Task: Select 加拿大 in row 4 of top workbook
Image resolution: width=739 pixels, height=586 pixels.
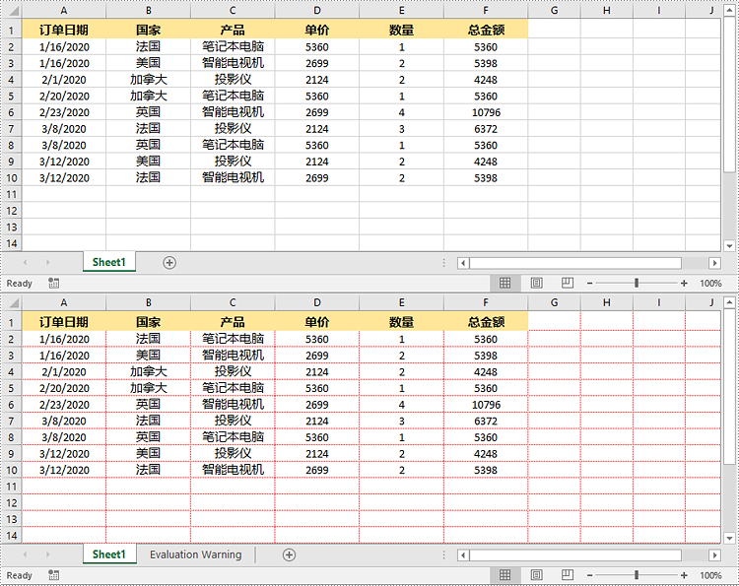Action: click(x=149, y=80)
